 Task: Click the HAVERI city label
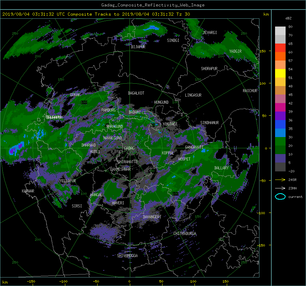pyautogui.click(x=118, y=203)
